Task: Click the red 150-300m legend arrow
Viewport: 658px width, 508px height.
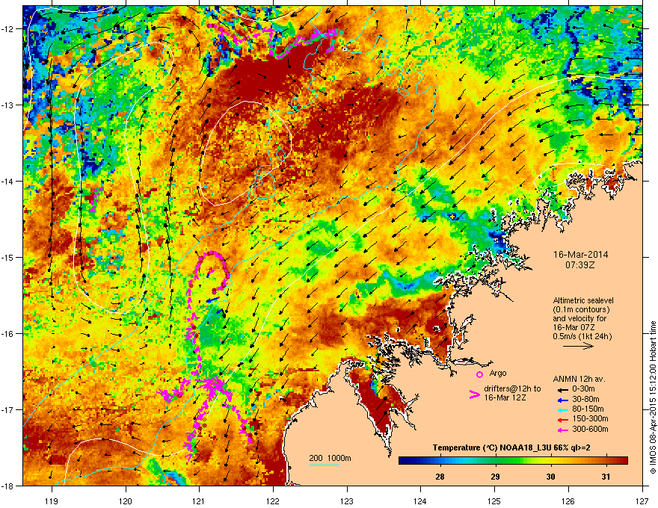Action: (x=562, y=419)
